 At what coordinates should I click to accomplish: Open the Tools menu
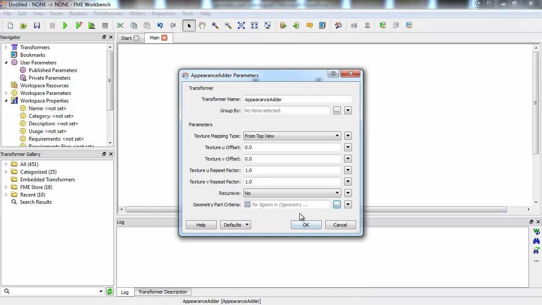point(188,14)
